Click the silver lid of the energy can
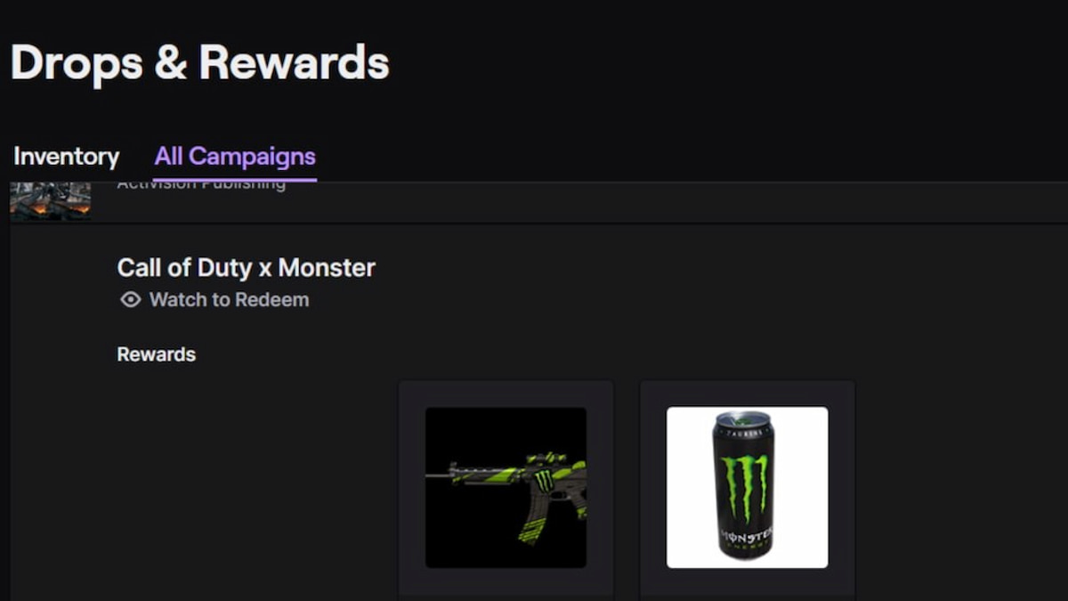Image resolution: width=1068 pixels, height=601 pixels. pos(742,417)
